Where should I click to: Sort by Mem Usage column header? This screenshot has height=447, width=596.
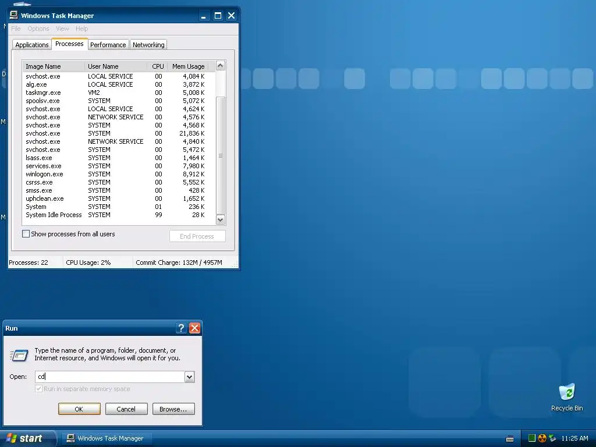[188, 66]
